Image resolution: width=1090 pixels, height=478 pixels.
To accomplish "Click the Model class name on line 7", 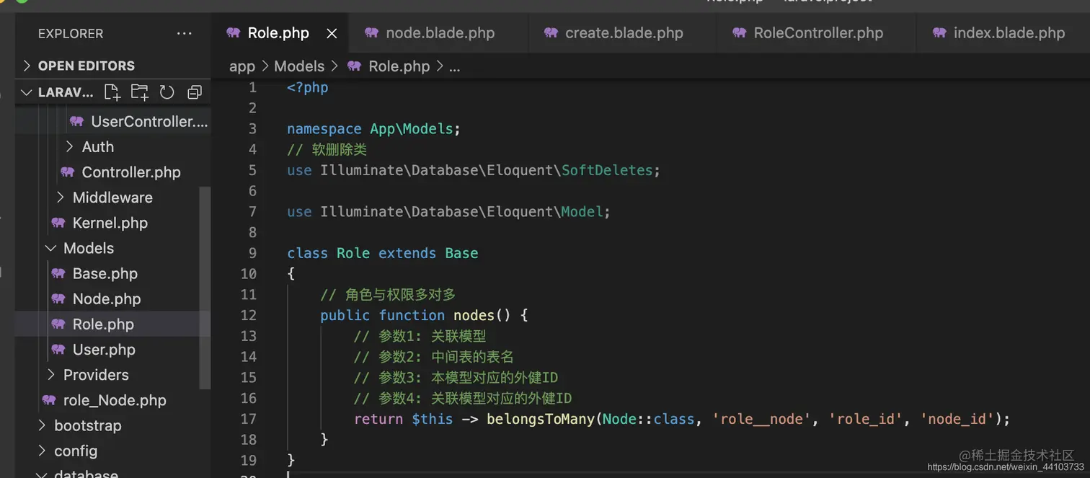I will click(582, 211).
